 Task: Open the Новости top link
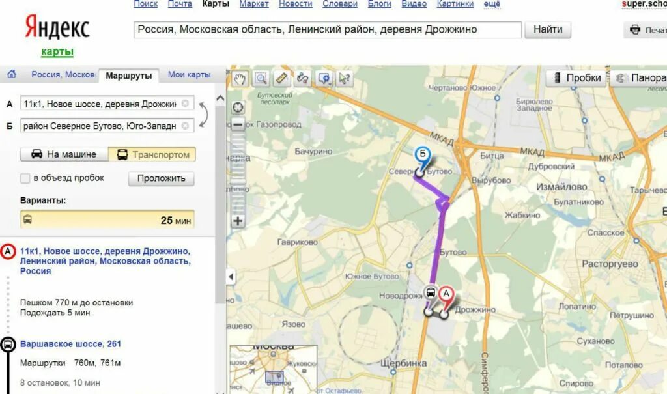[296, 4]
